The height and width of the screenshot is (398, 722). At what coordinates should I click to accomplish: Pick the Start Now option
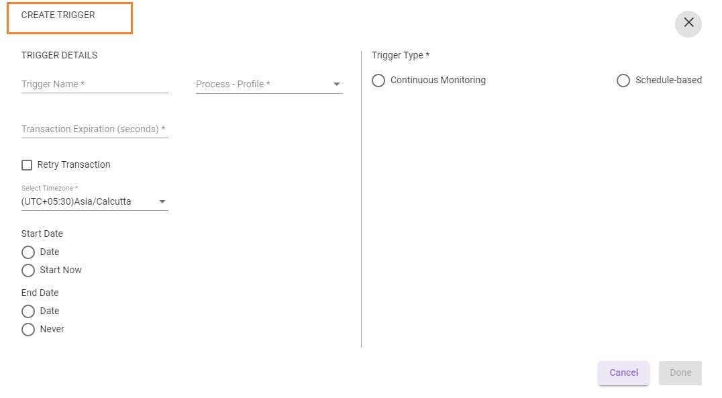pos(28,270)
